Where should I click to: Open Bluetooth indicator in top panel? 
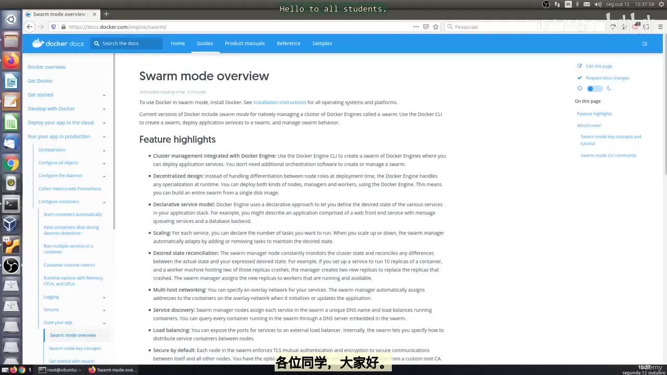click(577, 4)
